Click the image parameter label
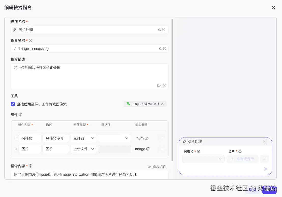Screen dimensions: 282x197 pyautogui.click(x=140, y=149)
